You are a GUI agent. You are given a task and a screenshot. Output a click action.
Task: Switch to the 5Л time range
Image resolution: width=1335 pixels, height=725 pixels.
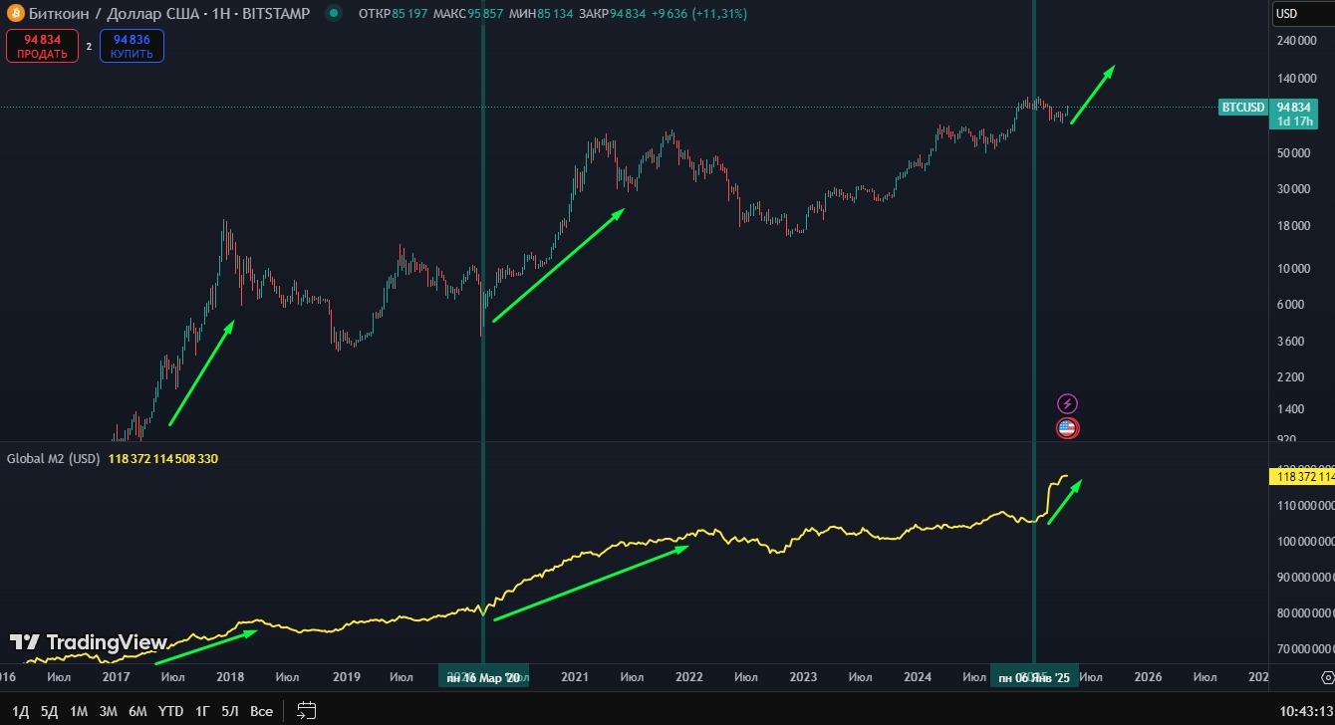pyautogui.click(x=230, y=711)
